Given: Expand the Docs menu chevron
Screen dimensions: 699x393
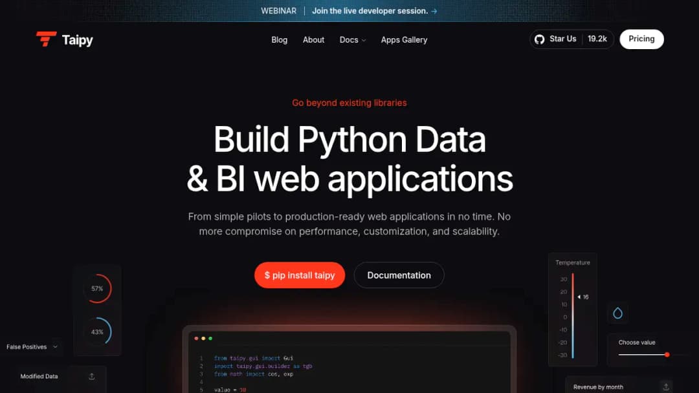Looking at the screenshot, I should pyautogui.click(x=364, y=40).
